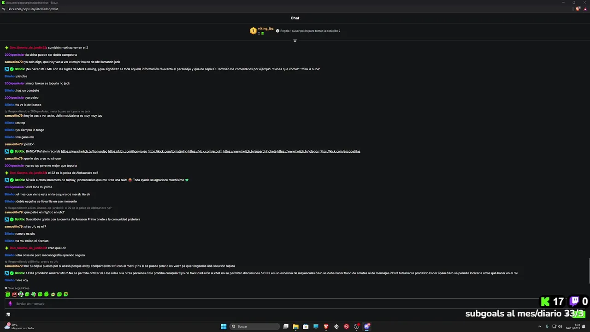Image resolution: width=590 pixels, height=332 pixels.
Task: Open the weather widget showing 20°C
Action: coord(19,326)
